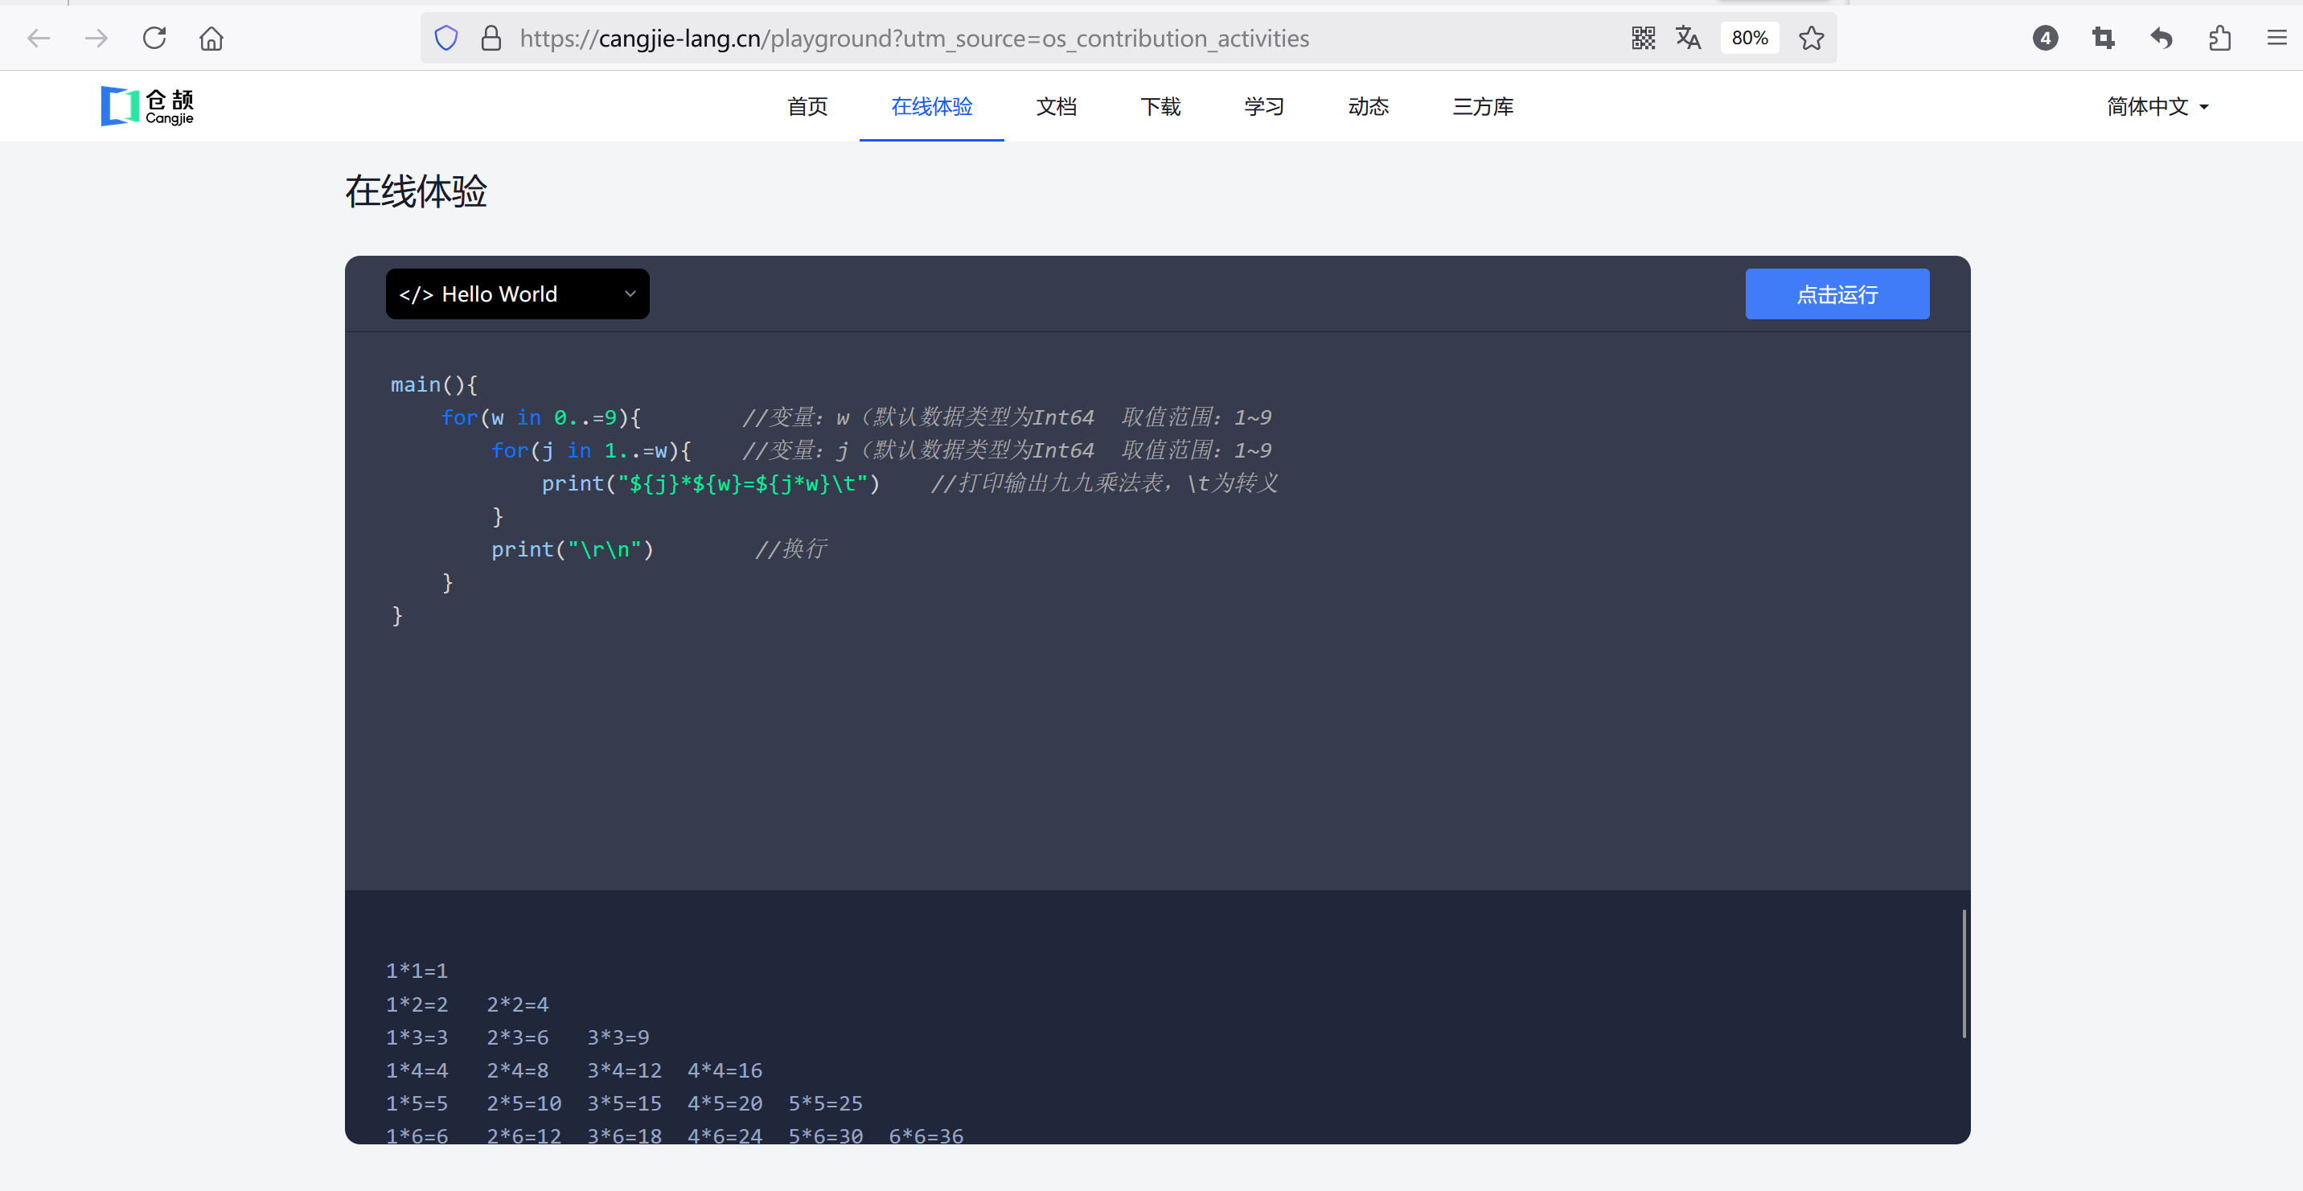Click the Cangjie logo

(x=147, y=106)
